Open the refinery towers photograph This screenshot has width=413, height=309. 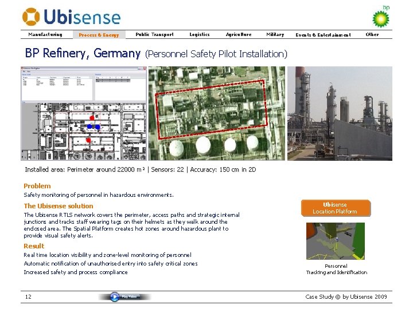(340, 113)
